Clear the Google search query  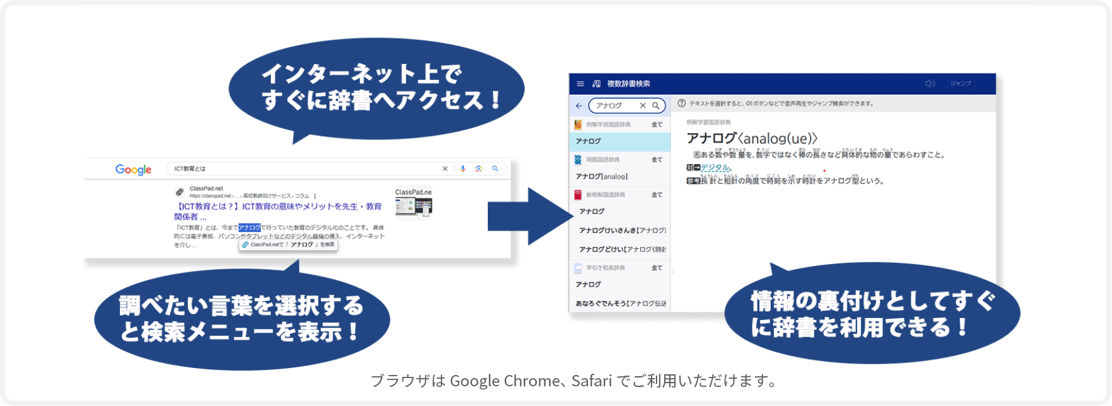(445, 168)
